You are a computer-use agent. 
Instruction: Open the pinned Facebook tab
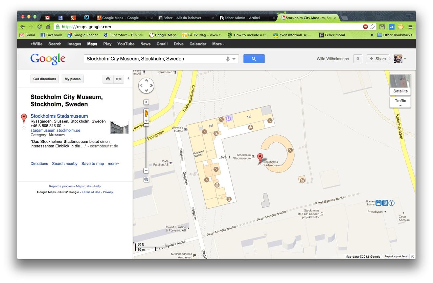61,18
